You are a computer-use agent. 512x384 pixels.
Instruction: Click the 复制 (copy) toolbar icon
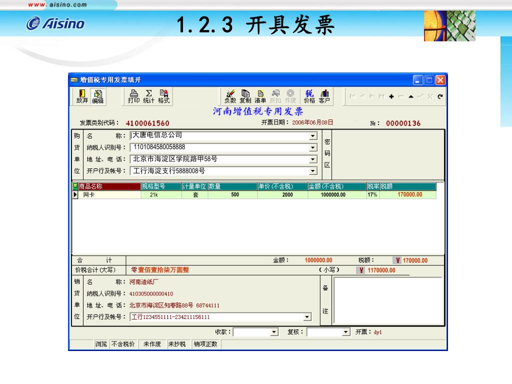pyautogui.click(x=245, y=96)
